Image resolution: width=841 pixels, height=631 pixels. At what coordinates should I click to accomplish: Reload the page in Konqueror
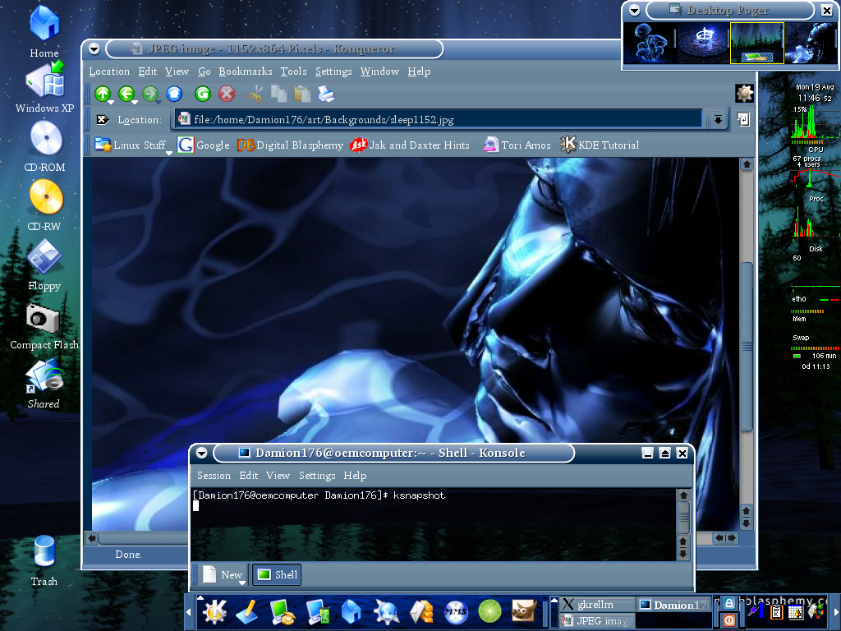pyautogui.click(x=202, y=94)
